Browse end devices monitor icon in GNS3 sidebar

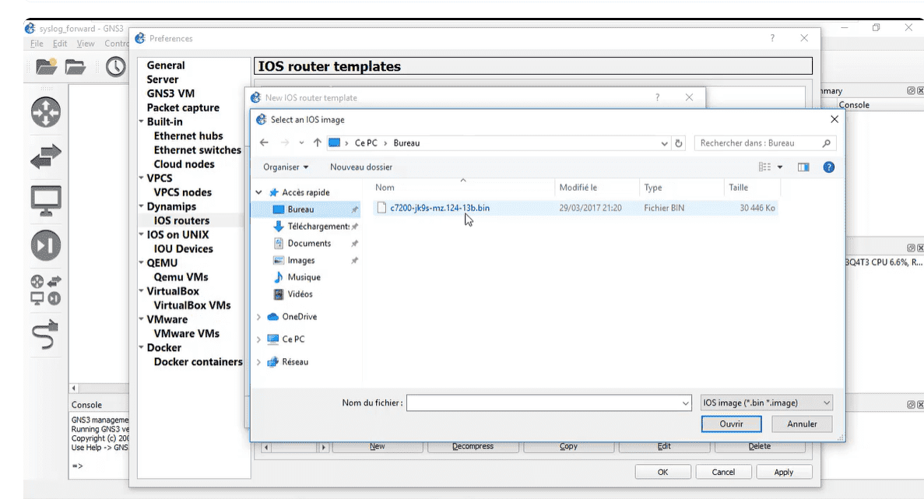pyautogui.click(x=46, y=200)
